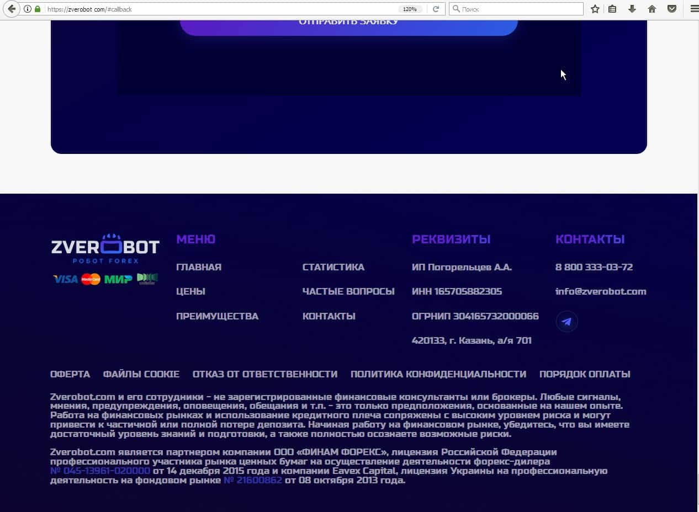Click address 420133, г. Казань, а/я 701
Screen dimensions: 699x512
(472, 340)
